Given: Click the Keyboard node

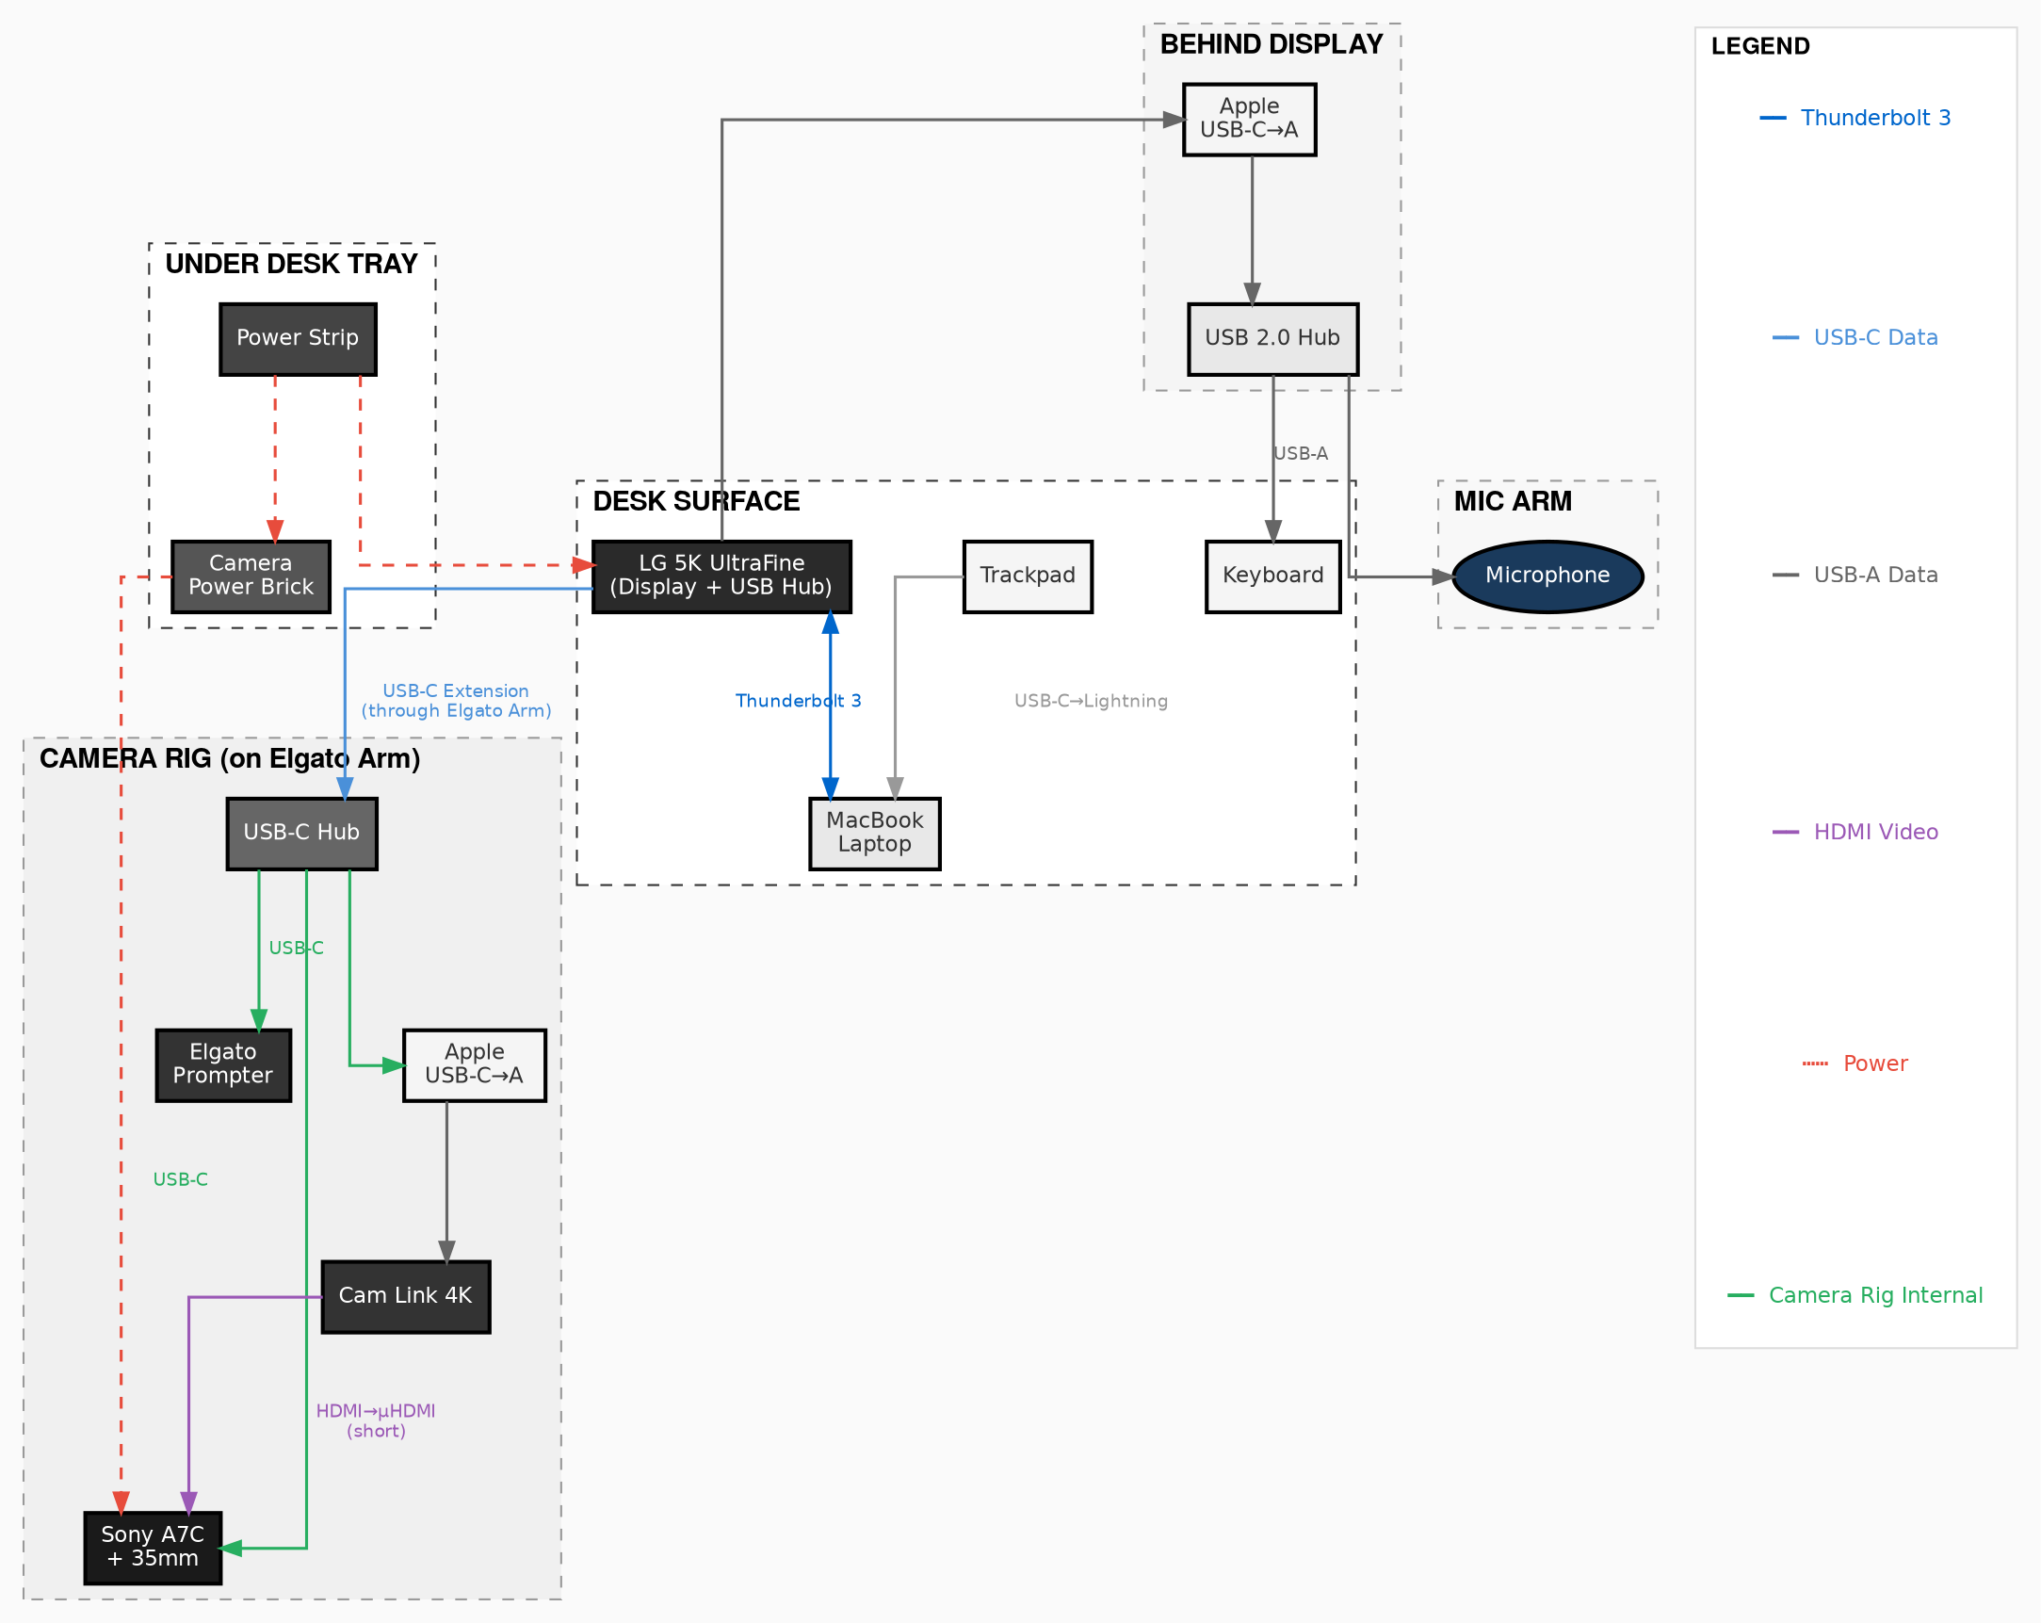Looking at the screenshot, I should point(1272,576).
